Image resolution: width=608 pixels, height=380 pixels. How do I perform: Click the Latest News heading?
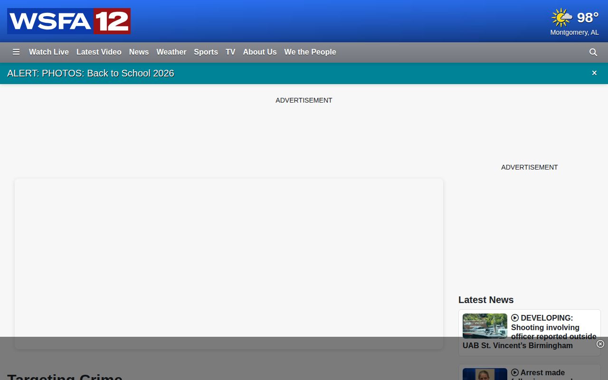[486, 300]
